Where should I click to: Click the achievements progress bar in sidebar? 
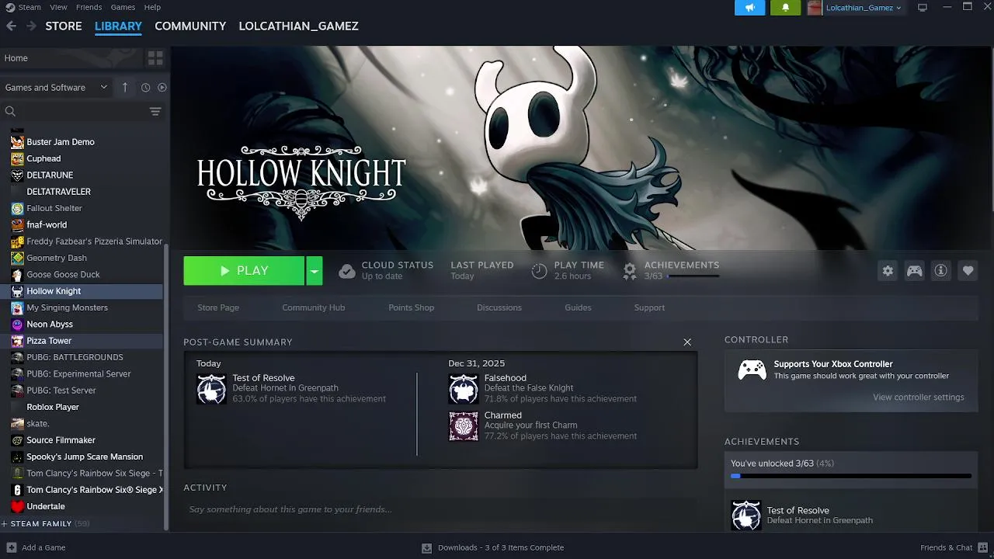pos(851,476)
